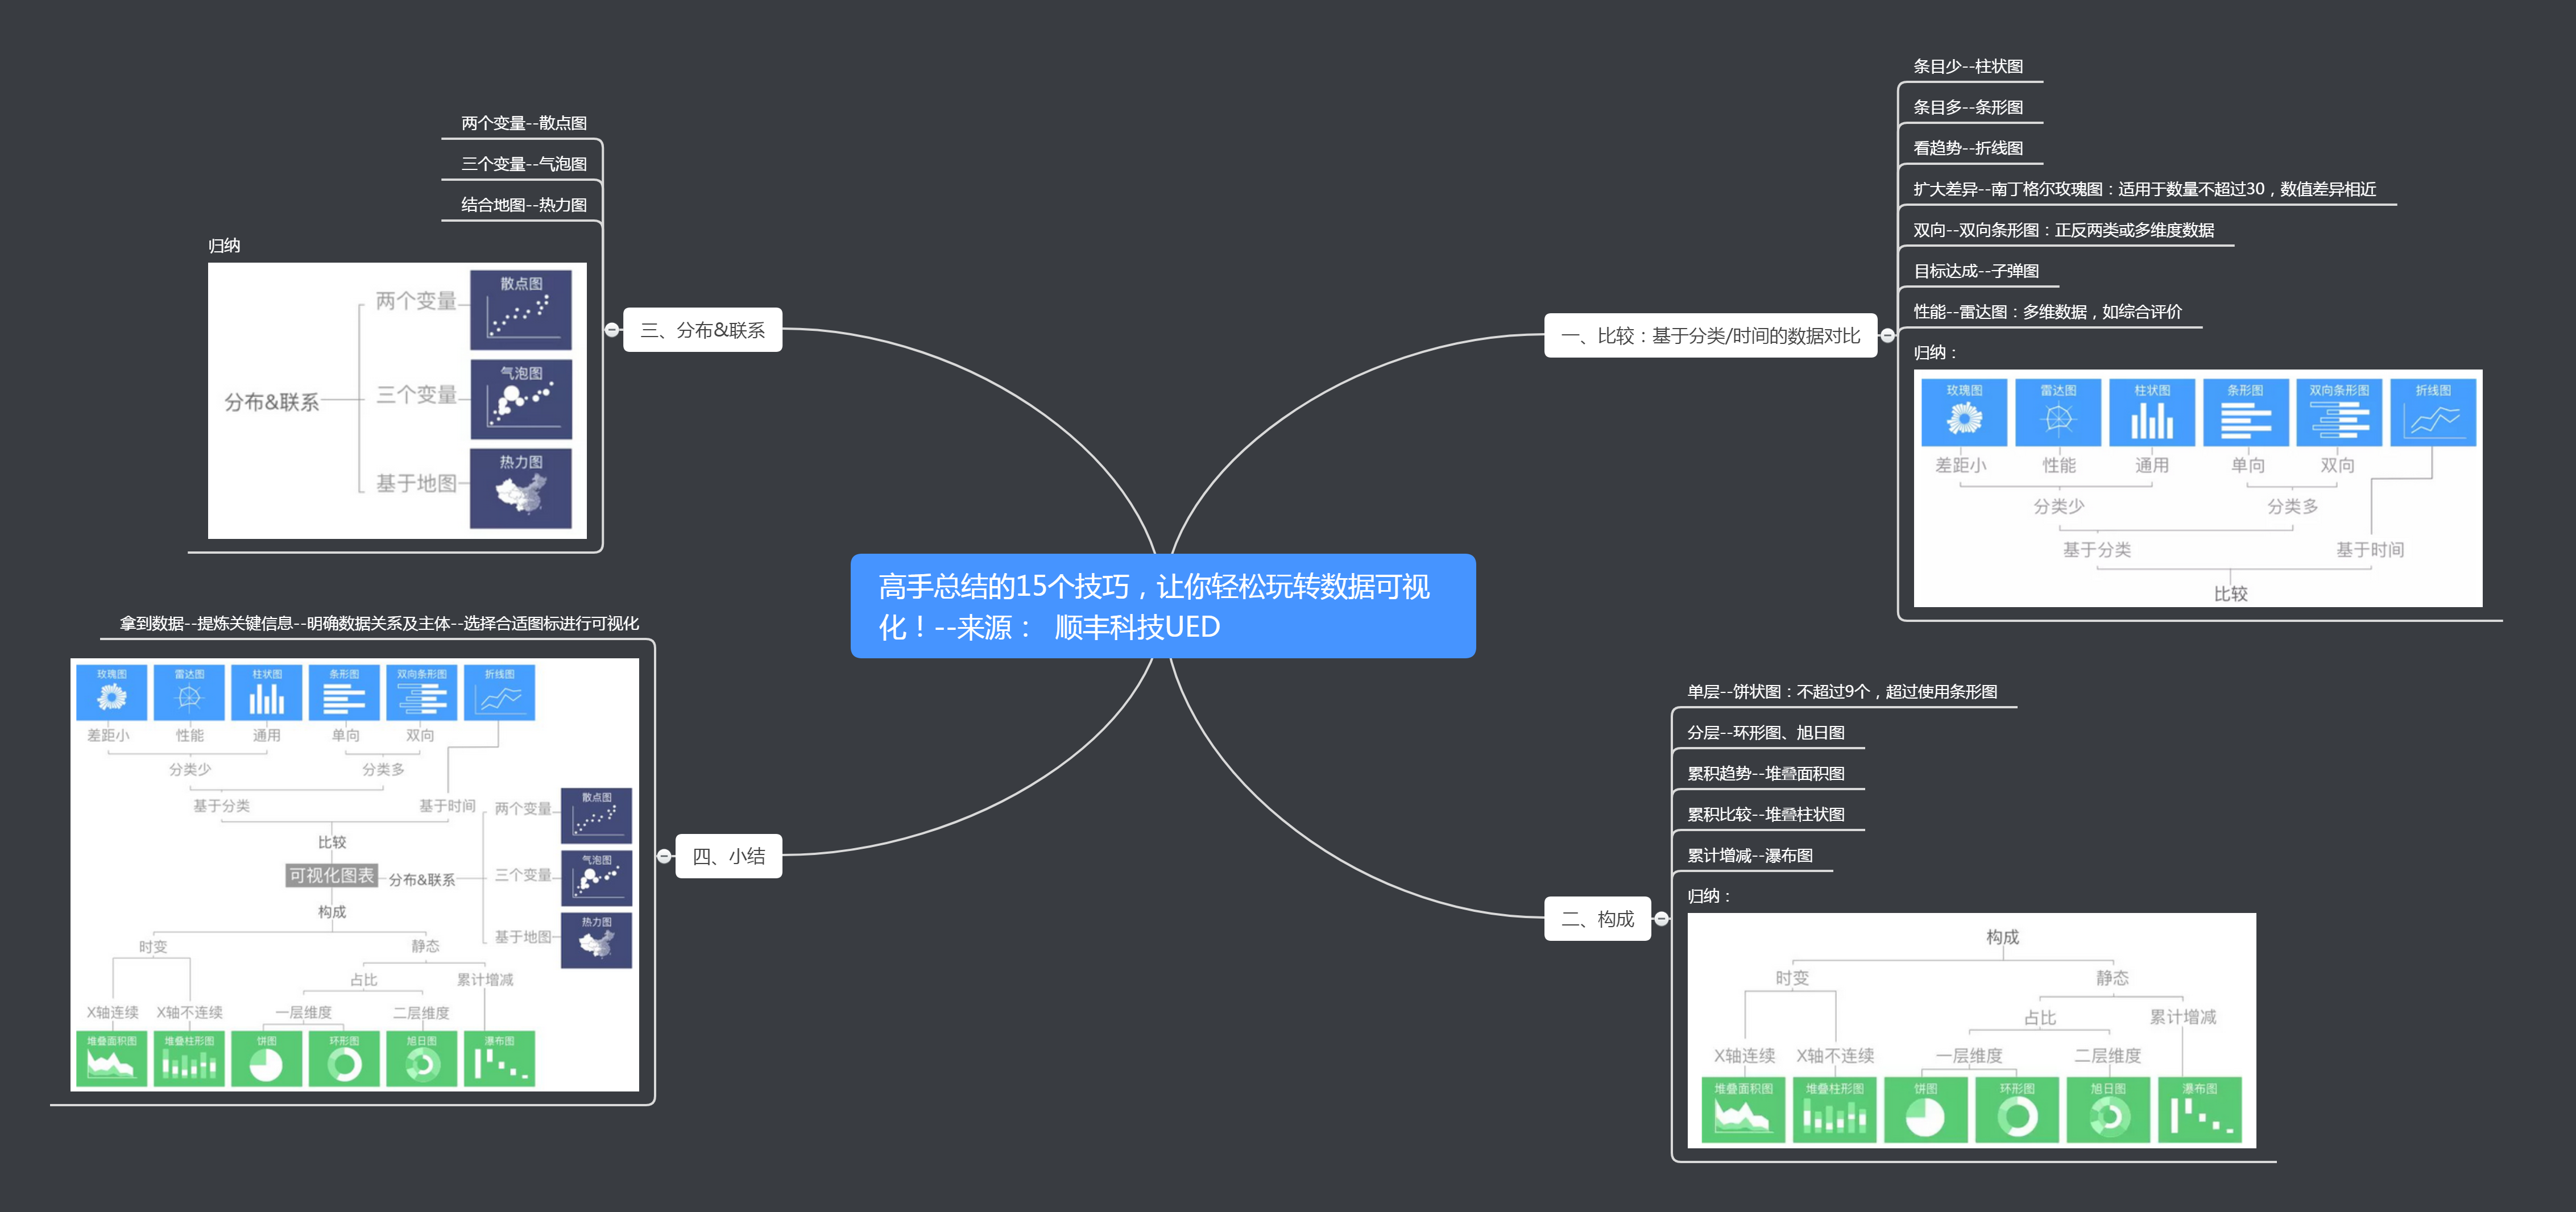
Task: Collapse the 二、构成 branch toggle
Action: (1661, 919)
